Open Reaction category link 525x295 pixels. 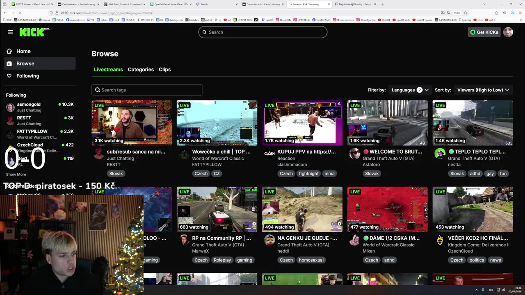286,159
